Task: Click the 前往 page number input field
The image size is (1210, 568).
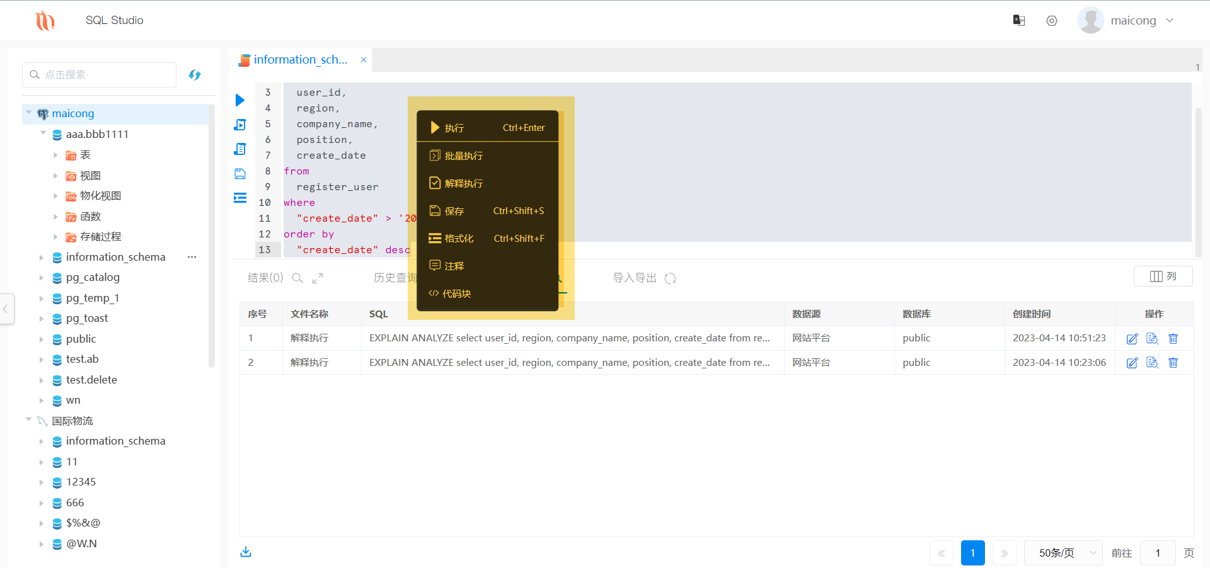Action: coord(1158,554)
